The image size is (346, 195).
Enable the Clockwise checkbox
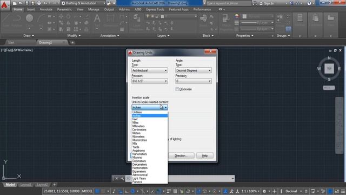tap(177, 89)
